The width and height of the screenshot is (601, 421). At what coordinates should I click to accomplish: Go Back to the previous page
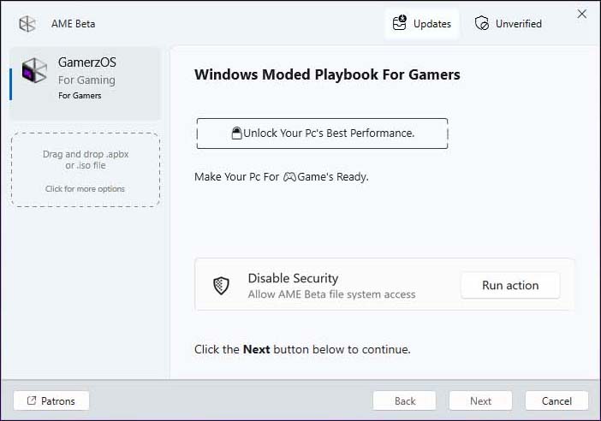(x=405, y=400)
